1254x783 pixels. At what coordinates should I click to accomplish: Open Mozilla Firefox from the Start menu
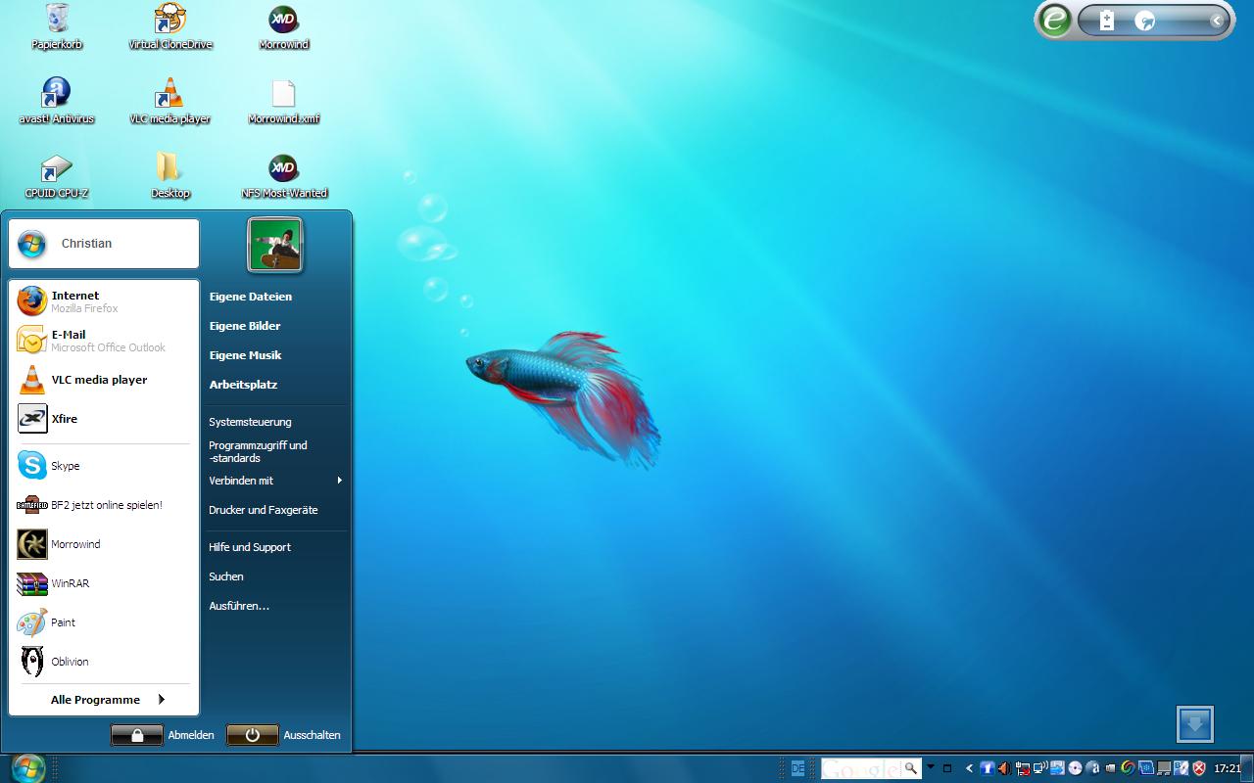(x=74, y=300)
